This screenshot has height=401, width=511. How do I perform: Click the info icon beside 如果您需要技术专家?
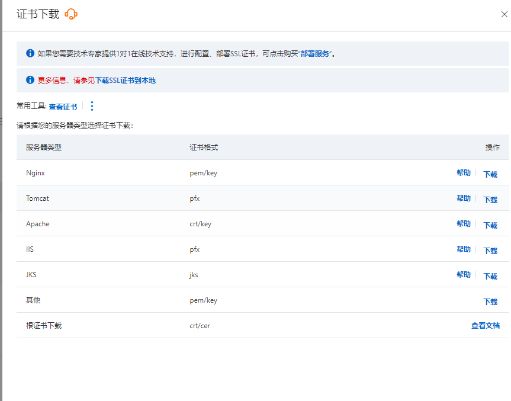(x=30, y=53)
